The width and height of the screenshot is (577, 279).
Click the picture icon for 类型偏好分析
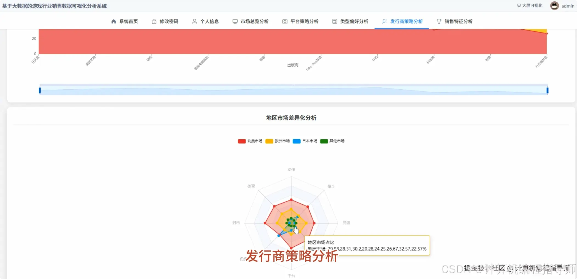point(335,21)
